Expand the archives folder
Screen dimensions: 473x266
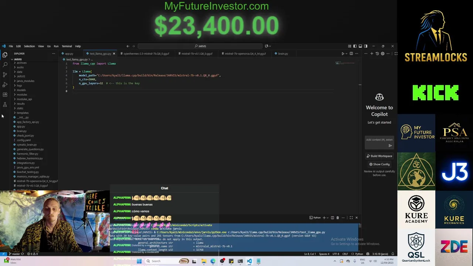coord(21,63)
